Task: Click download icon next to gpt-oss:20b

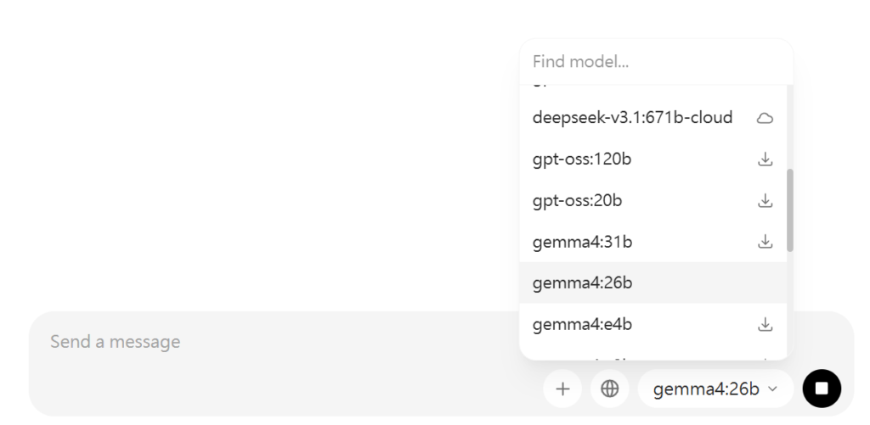Action: pyautogui.click(x=765, y=200)
